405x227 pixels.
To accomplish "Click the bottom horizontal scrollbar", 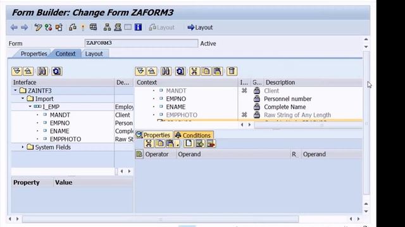I will click(x=160, y=219).
